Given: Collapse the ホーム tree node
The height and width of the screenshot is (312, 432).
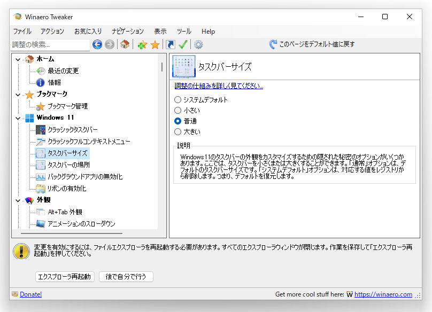Looking at the screenshot, I should pos(18,59).
